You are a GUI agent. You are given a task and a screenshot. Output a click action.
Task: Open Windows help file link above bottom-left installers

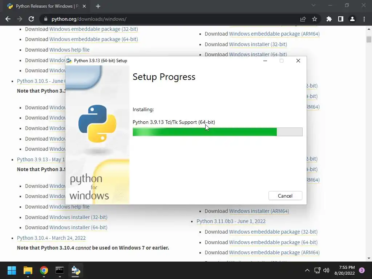pyautogui.click(x=69, y=207)
